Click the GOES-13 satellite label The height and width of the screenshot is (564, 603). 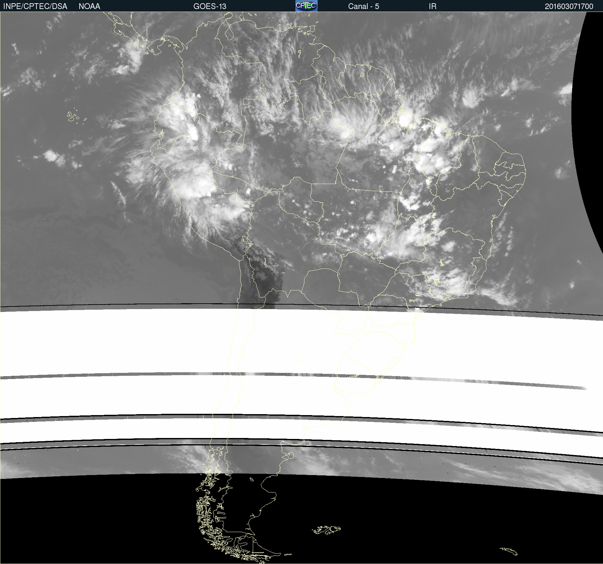(210, 6)
